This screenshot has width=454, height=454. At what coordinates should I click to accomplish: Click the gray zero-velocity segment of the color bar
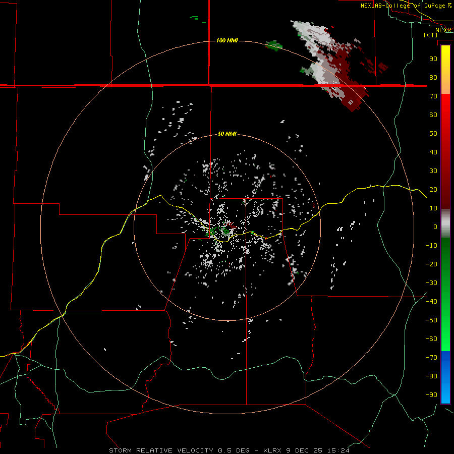tap(445, 223)
